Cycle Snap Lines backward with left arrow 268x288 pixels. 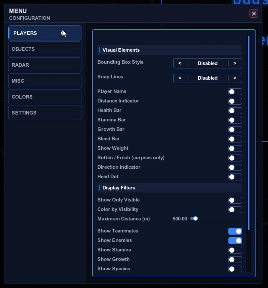point(180,78)
